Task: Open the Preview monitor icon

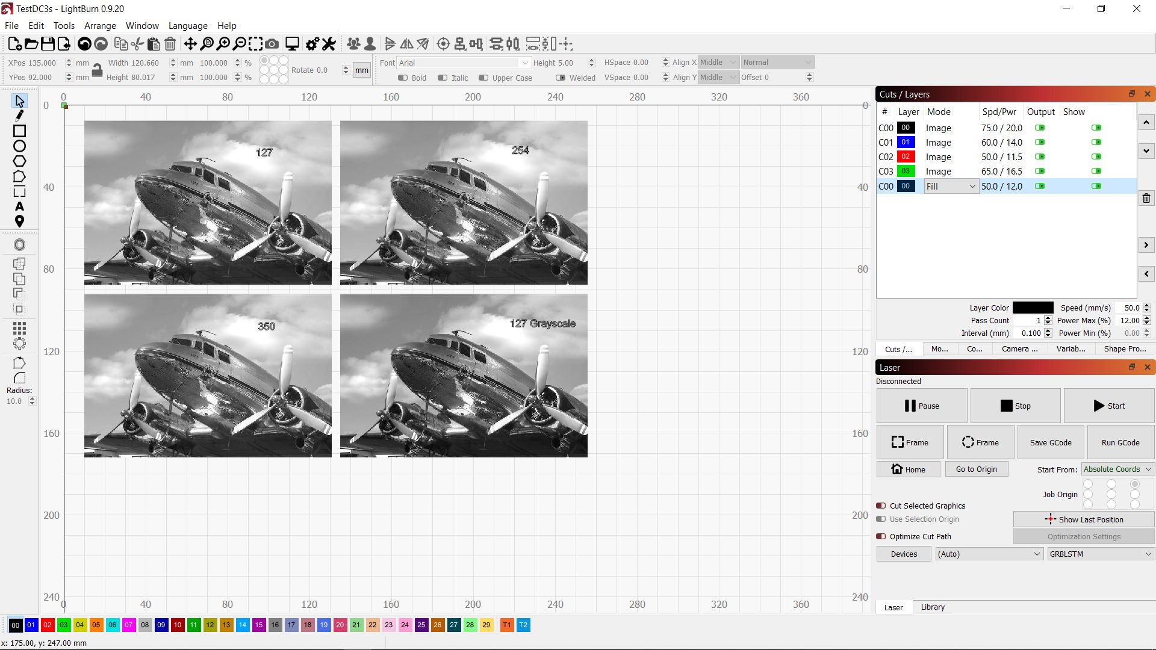Action: [292, 44]
